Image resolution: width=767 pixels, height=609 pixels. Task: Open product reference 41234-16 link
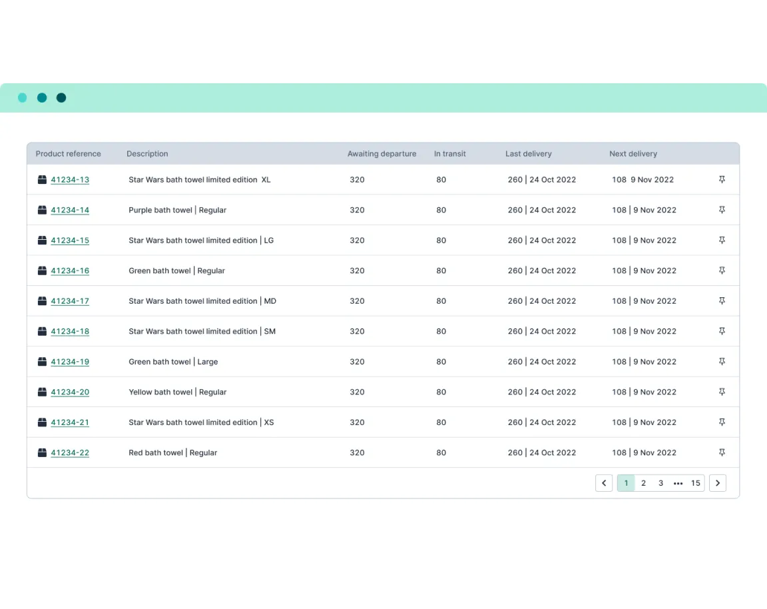click(70, 271)
